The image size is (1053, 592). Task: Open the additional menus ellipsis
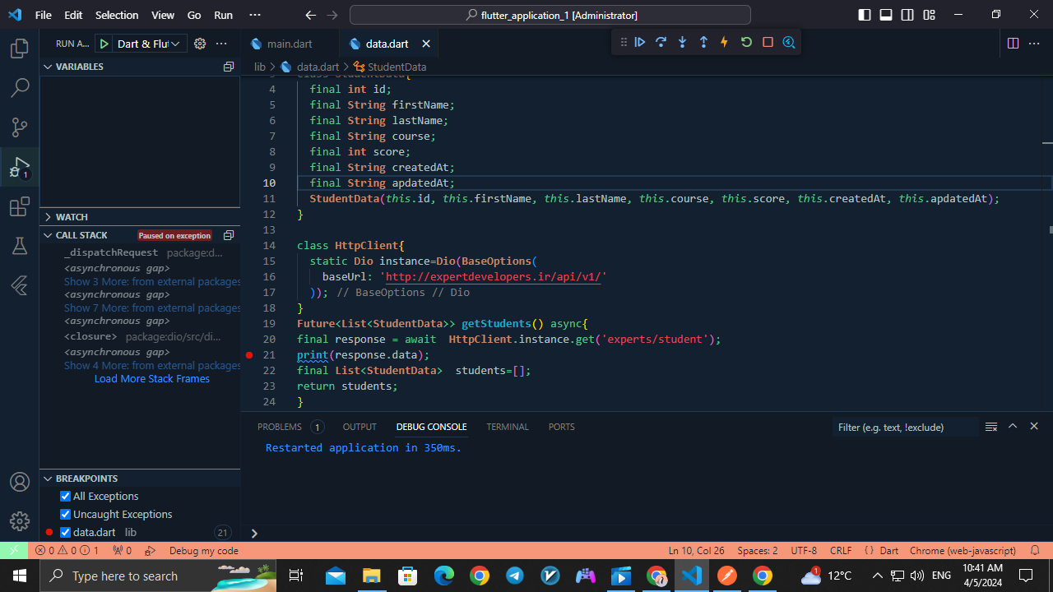pyautogui.click(x=255, y=15)
